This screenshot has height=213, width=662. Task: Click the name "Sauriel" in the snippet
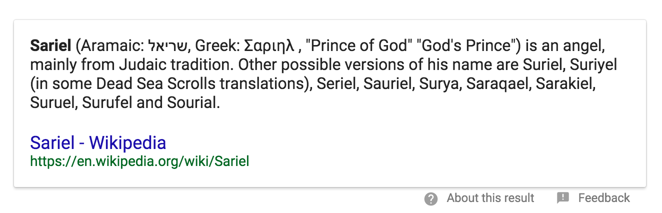point(385,84)
